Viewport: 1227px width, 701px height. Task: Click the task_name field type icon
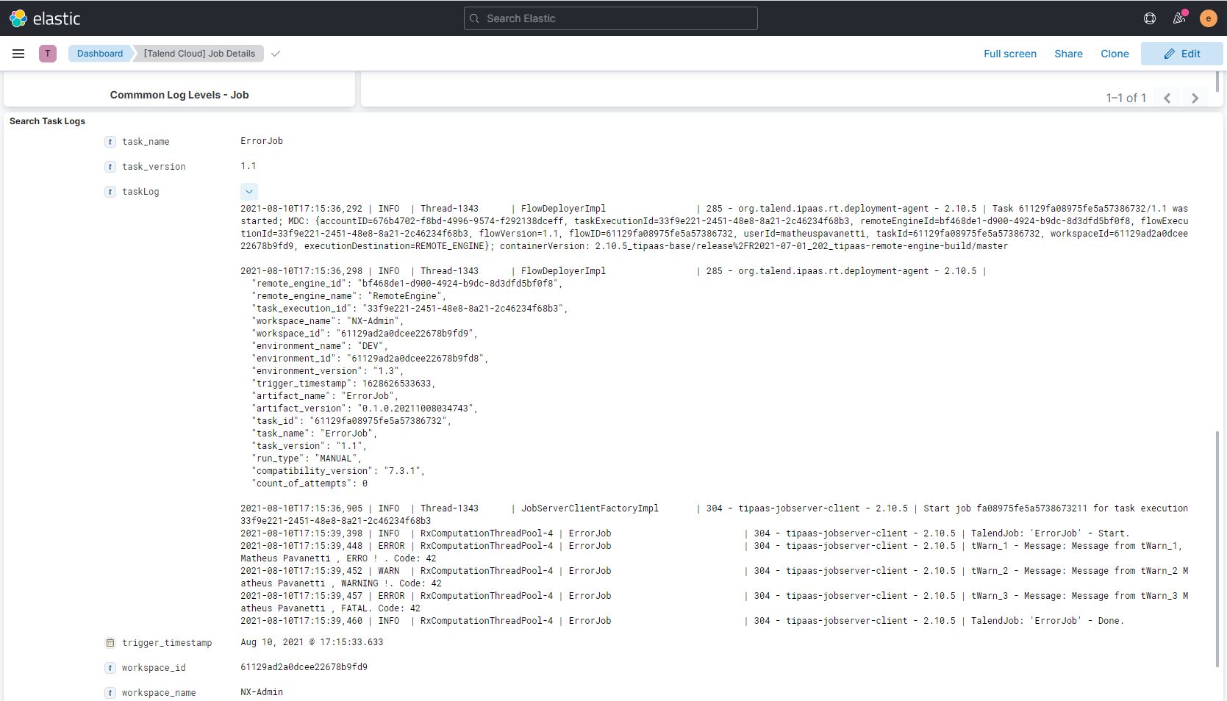[110, 142]
